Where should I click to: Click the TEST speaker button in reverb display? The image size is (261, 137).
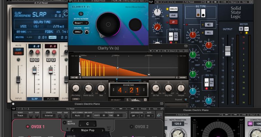(x=75, y=77)
